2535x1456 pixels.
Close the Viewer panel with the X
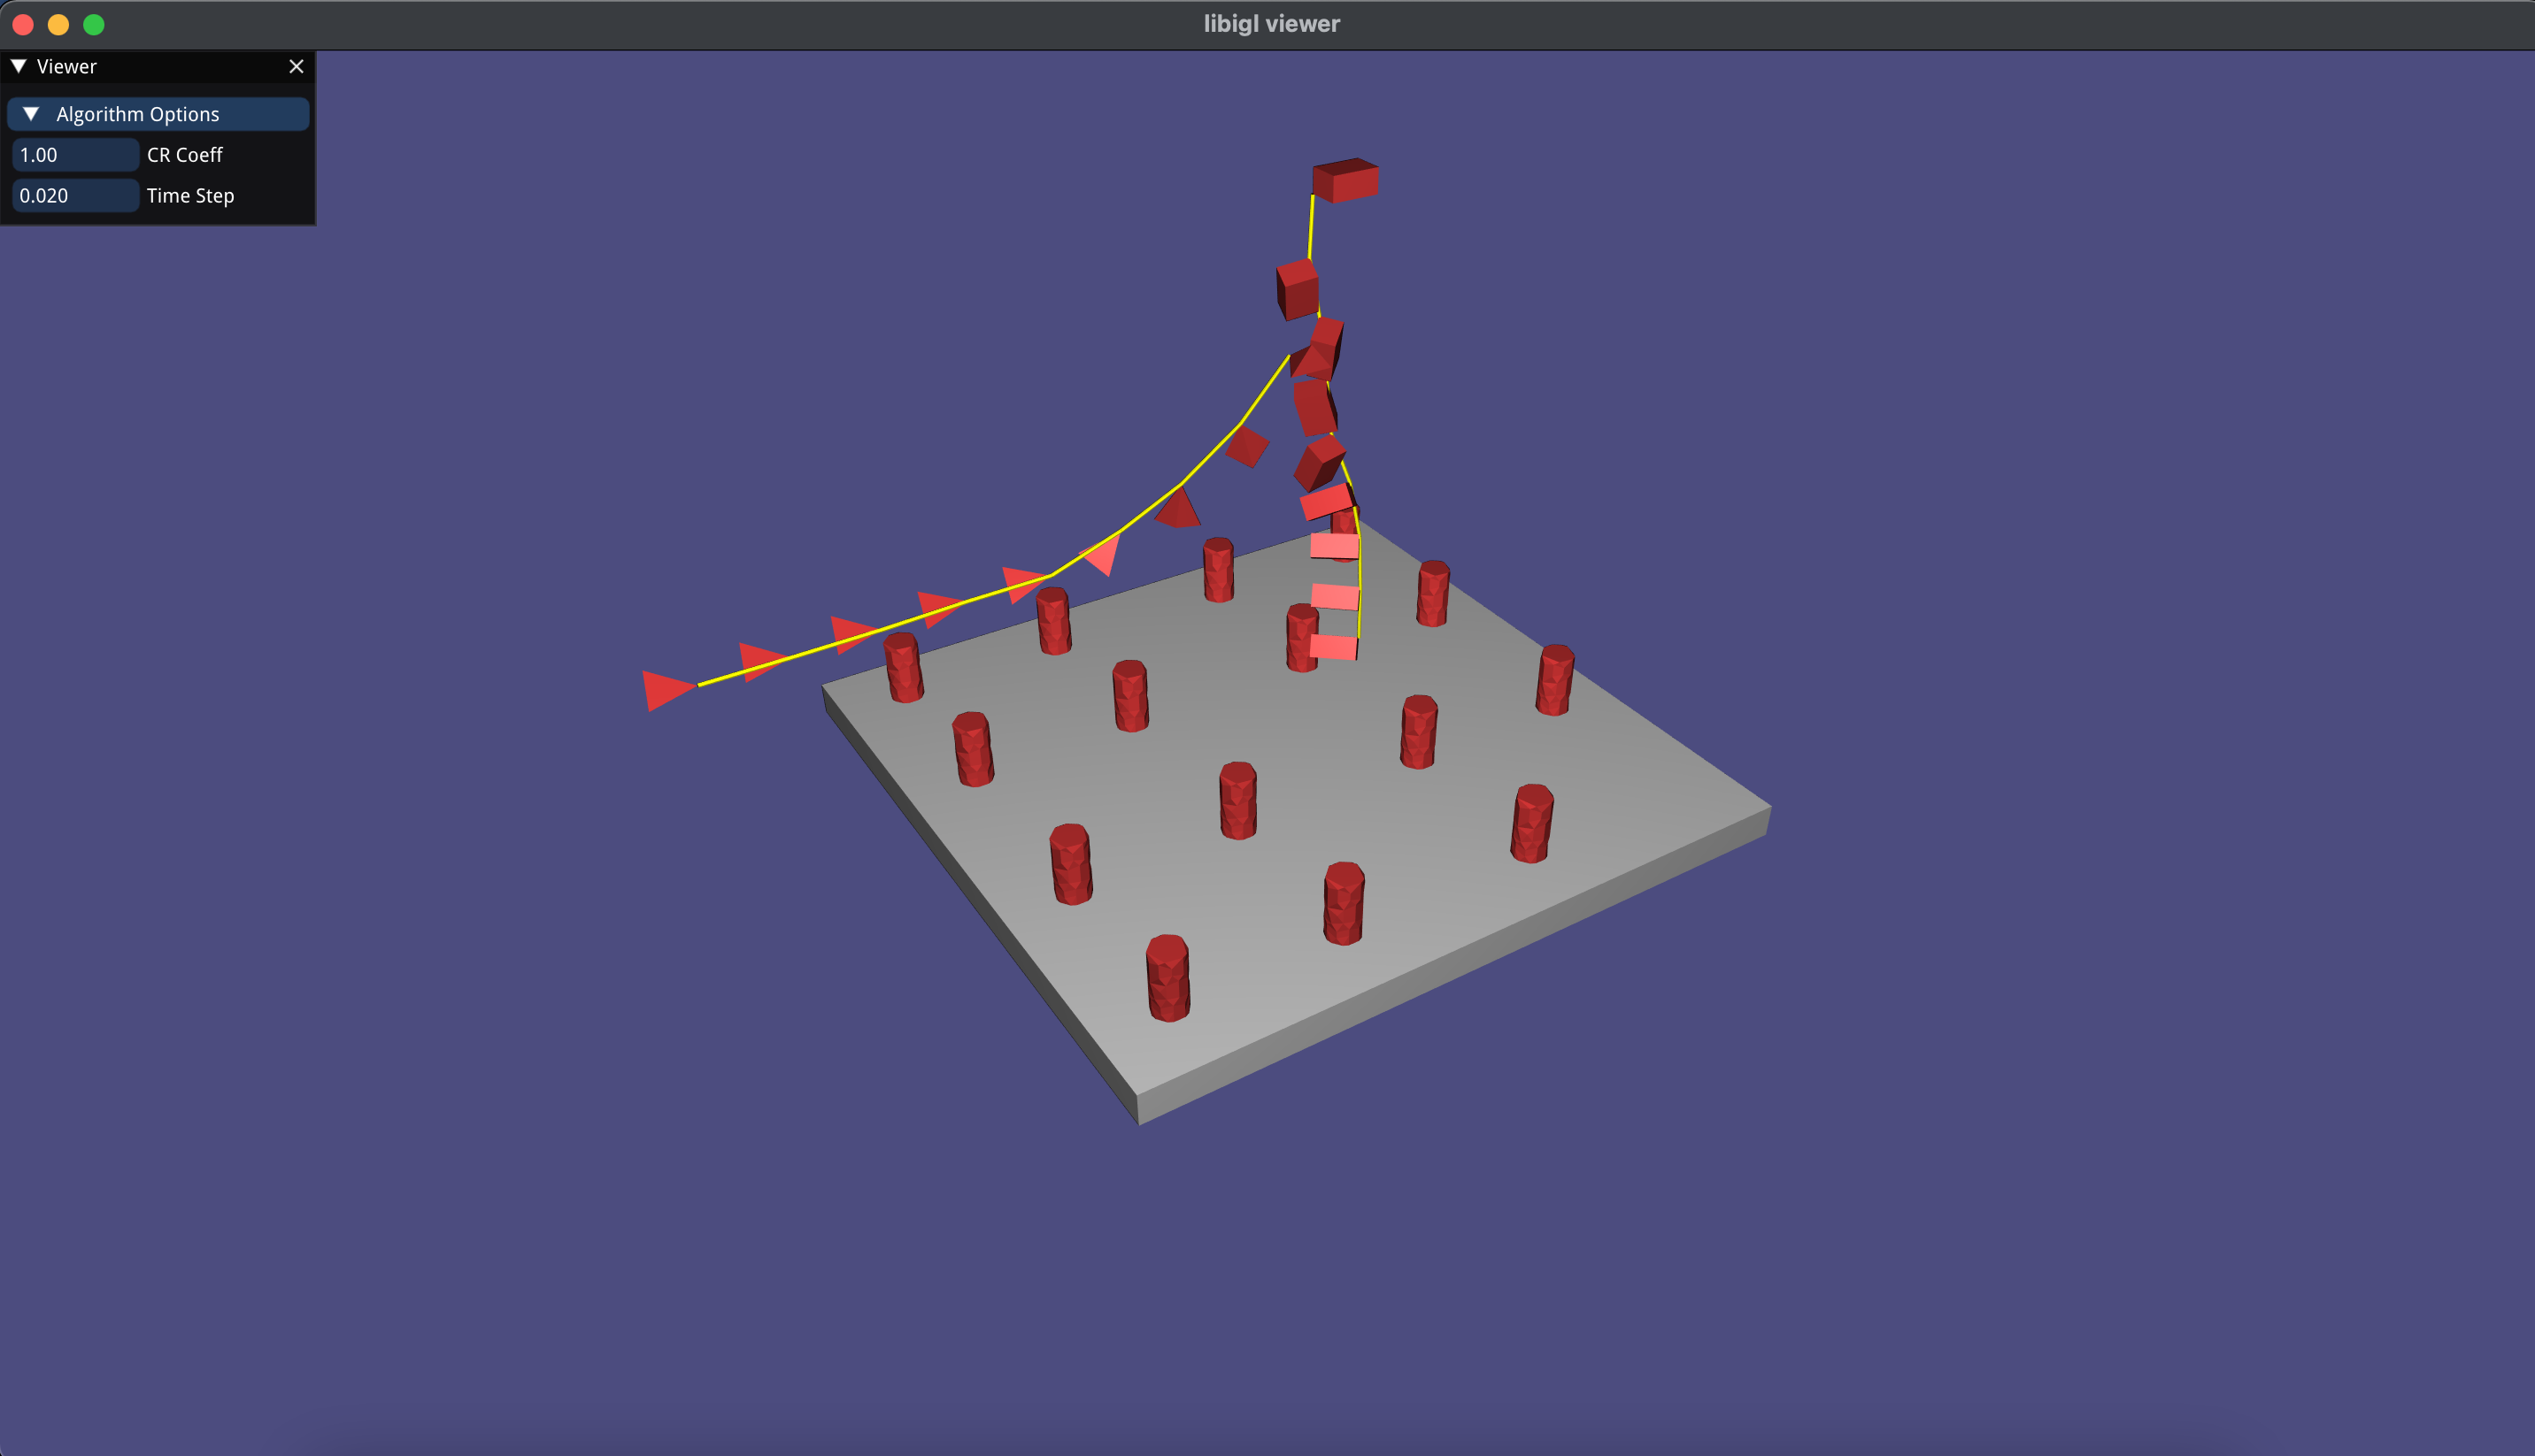pos(297,66)
